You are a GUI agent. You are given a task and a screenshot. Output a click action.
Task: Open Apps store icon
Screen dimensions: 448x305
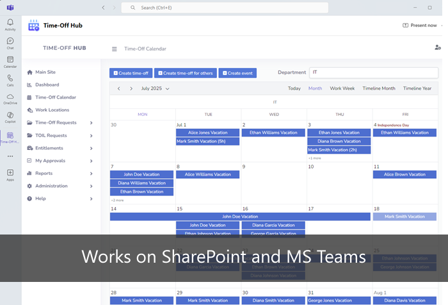tap(10, 172)
